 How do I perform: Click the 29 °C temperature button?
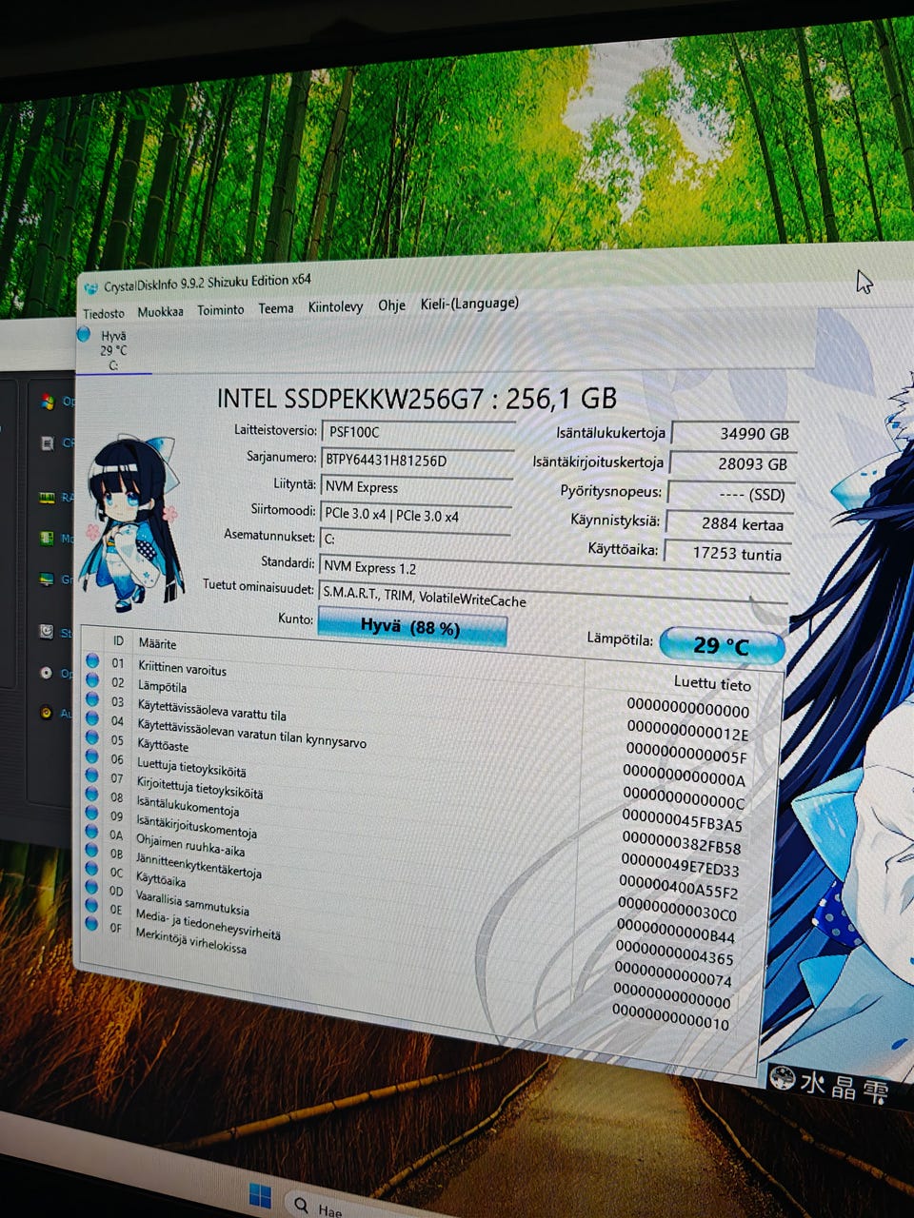(722, 646)
